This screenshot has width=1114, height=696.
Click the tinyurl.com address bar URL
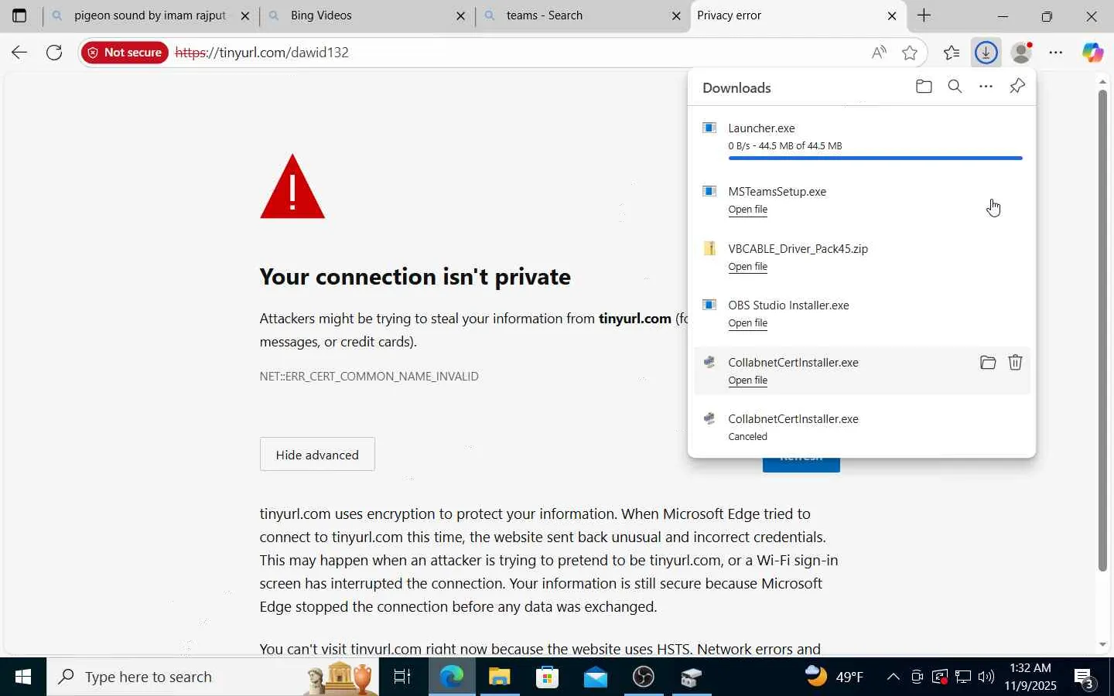(x=261, y=53)
